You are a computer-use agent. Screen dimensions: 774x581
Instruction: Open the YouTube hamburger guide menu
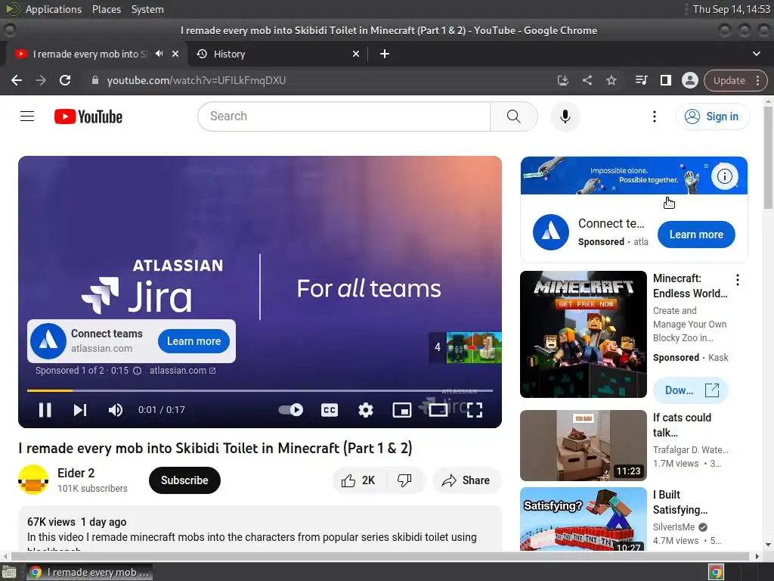tap(27, 117)
